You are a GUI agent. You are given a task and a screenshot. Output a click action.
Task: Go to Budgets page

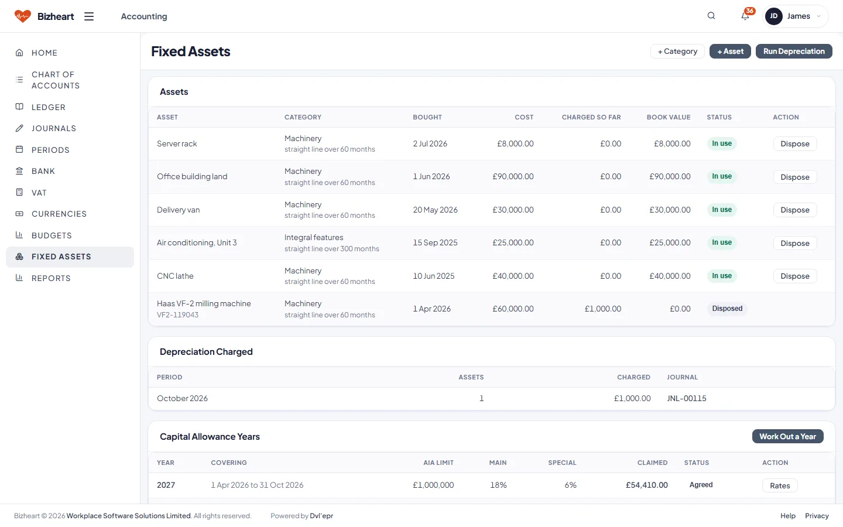pyautogui.click(x=70, y=235)
